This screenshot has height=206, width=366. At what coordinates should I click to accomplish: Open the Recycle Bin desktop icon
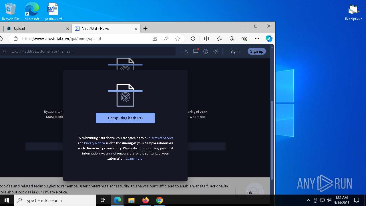[11, 12]
